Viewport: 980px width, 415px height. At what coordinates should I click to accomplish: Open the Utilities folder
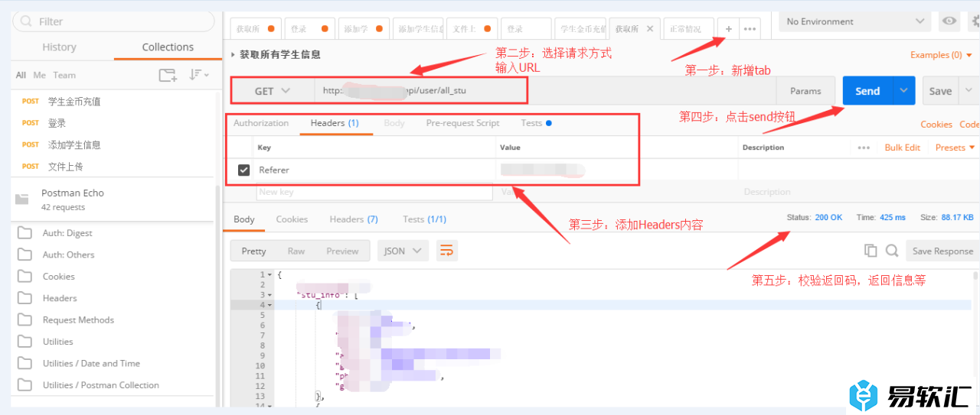tap(113, 342)
